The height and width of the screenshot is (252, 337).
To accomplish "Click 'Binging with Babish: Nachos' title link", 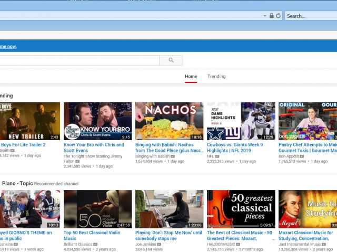I will (x=170, y=148).
